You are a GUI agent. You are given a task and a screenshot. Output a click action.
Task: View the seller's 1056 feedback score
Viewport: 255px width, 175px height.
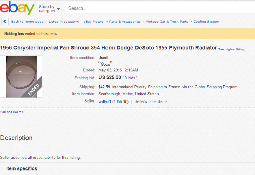tap(118, 101)
